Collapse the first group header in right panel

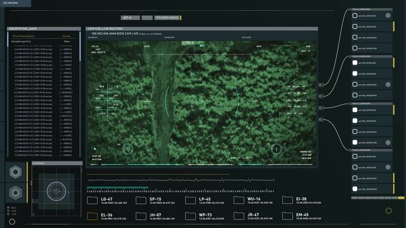click(372, 9)
